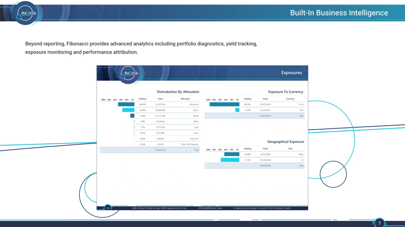Click the Stocks allocation cyan bar

point(128,110)
